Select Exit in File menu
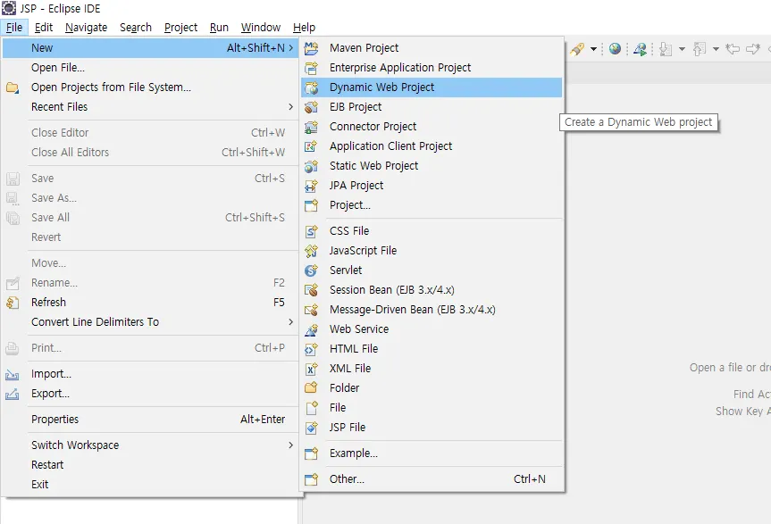Image resolution: width=771 pixels, height=524 pixels. click(x=150, y=485)
